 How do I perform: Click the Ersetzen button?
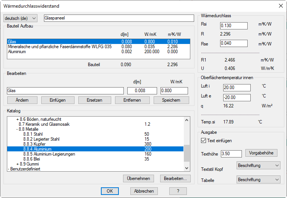coord(94,100)
